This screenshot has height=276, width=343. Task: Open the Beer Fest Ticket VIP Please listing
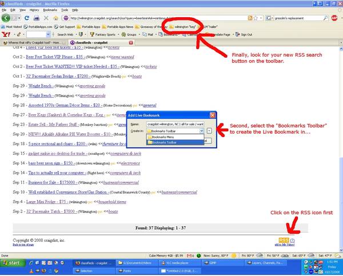pos(55,57)
